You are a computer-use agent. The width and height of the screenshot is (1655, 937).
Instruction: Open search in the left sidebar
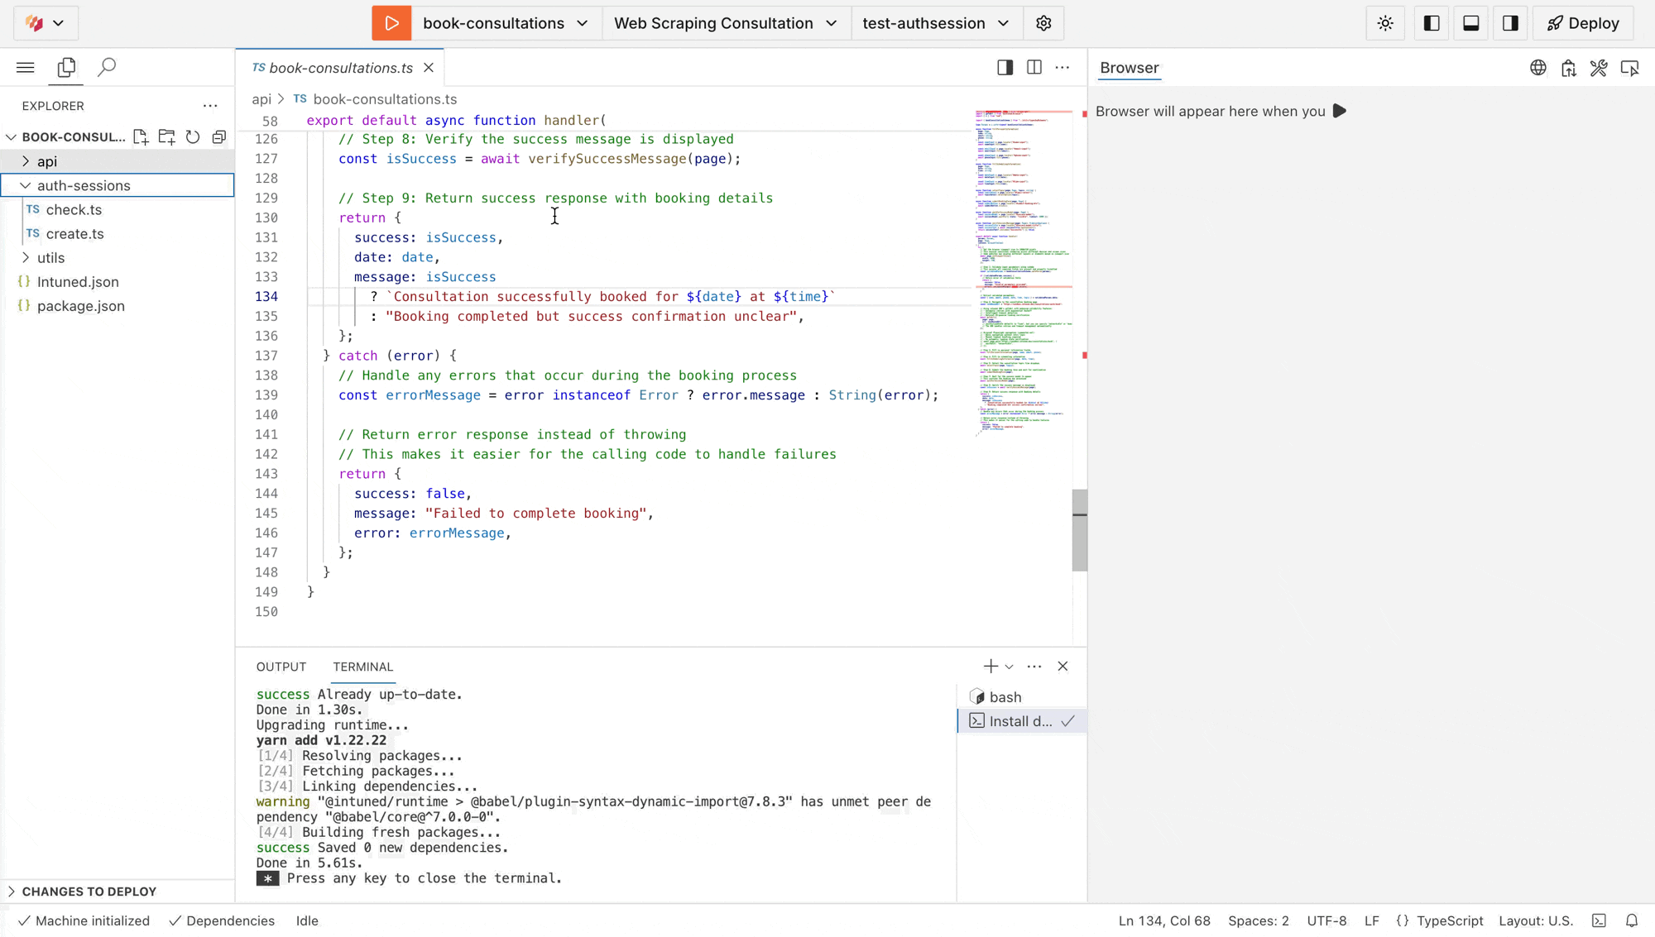[106, 67]
